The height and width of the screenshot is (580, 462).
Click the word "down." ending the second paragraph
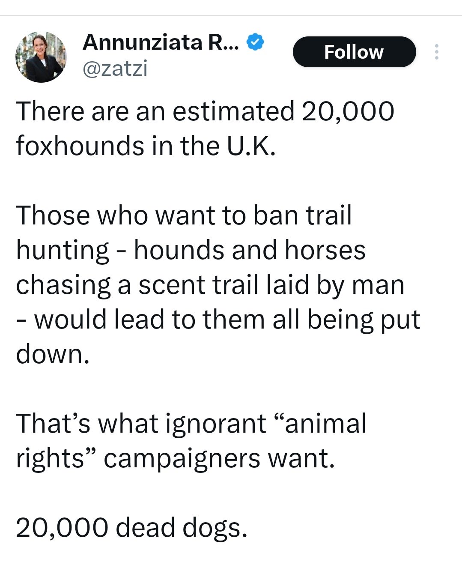click(53, 354)
